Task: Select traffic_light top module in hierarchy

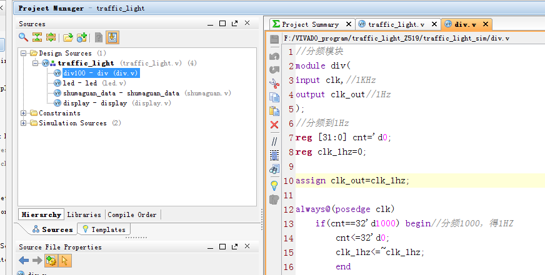Action: (86, 63)
